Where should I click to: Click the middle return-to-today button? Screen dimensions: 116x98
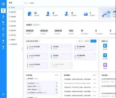87,41
